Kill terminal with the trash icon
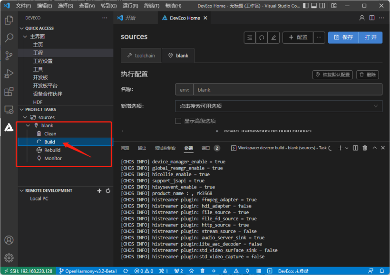The height and width of the screenshot is (275, 390). (365, 148)
